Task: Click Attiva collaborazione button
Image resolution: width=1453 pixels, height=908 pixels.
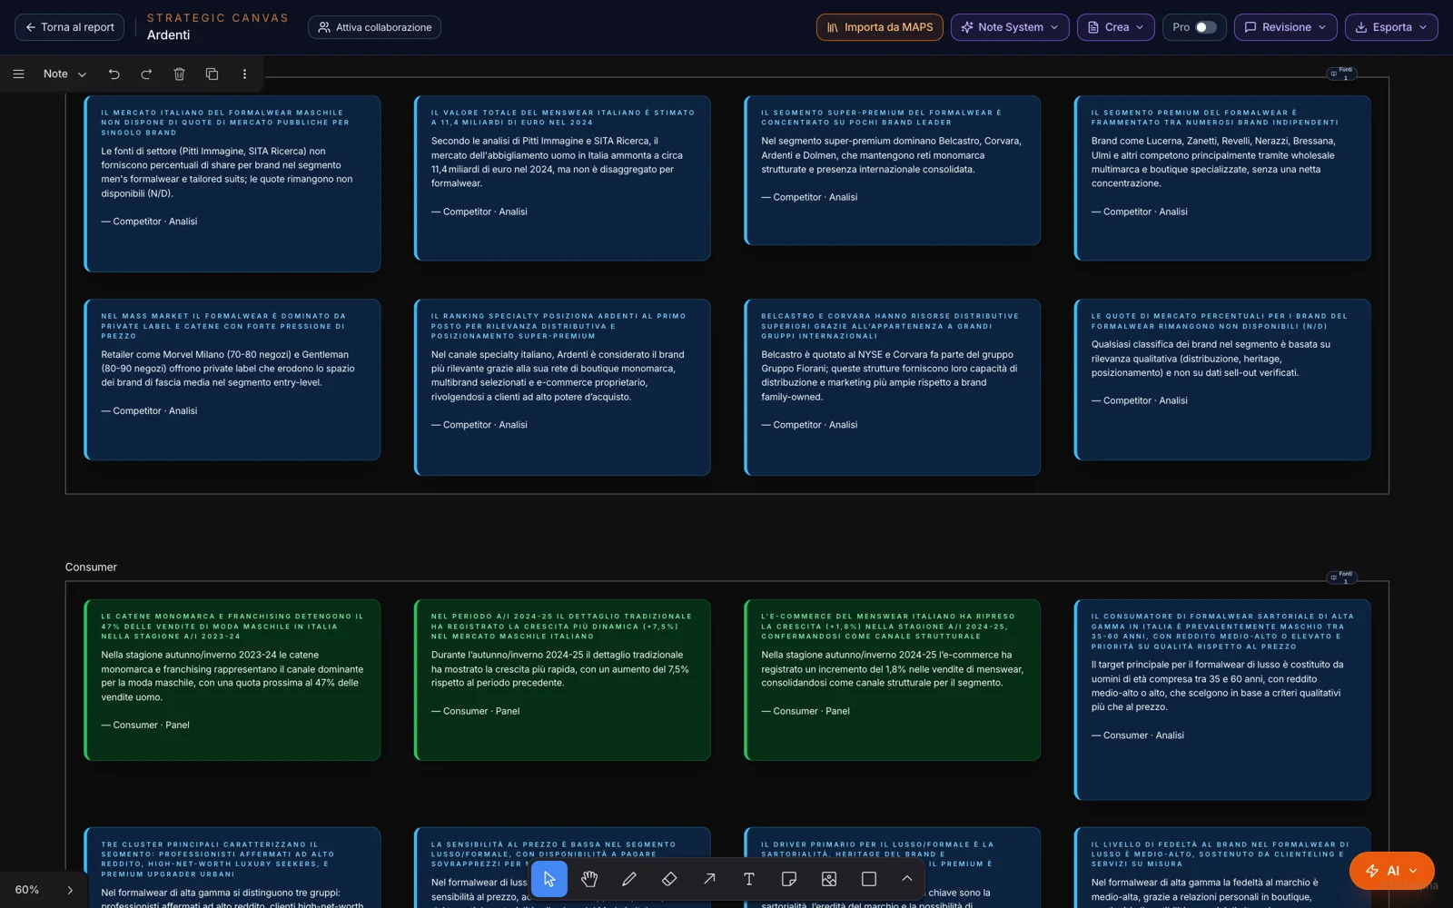Action: 374,27
